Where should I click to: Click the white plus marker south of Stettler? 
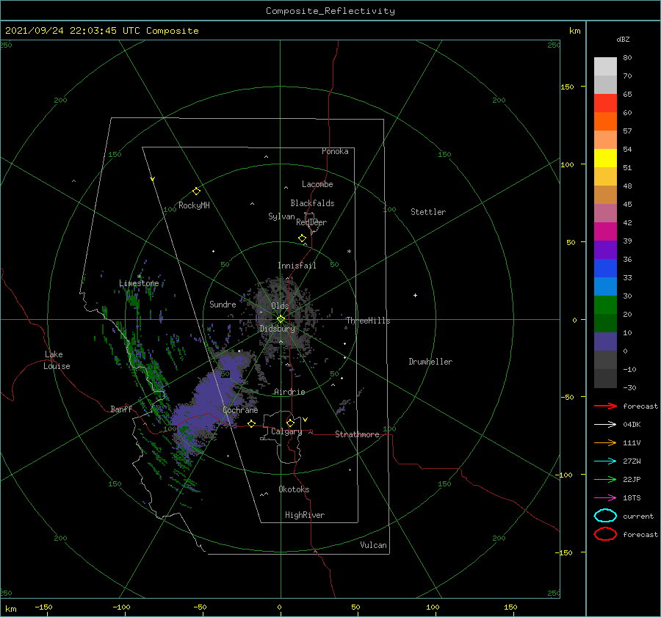[x=415, y=295]
